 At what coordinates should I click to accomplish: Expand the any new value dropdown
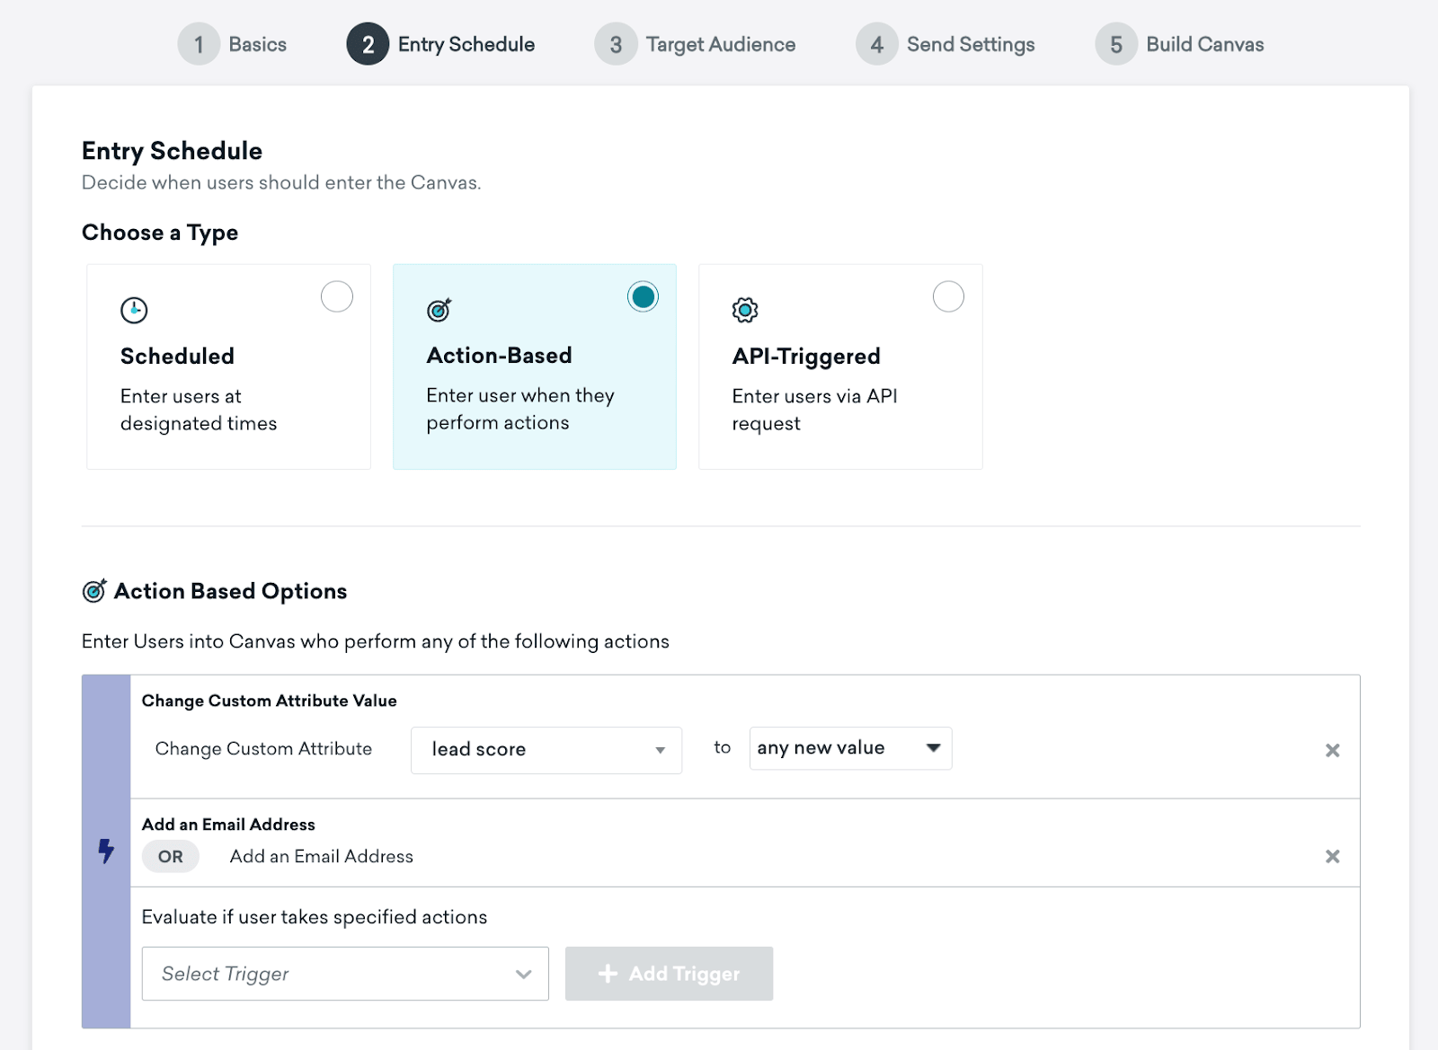[x=850, y=748]
